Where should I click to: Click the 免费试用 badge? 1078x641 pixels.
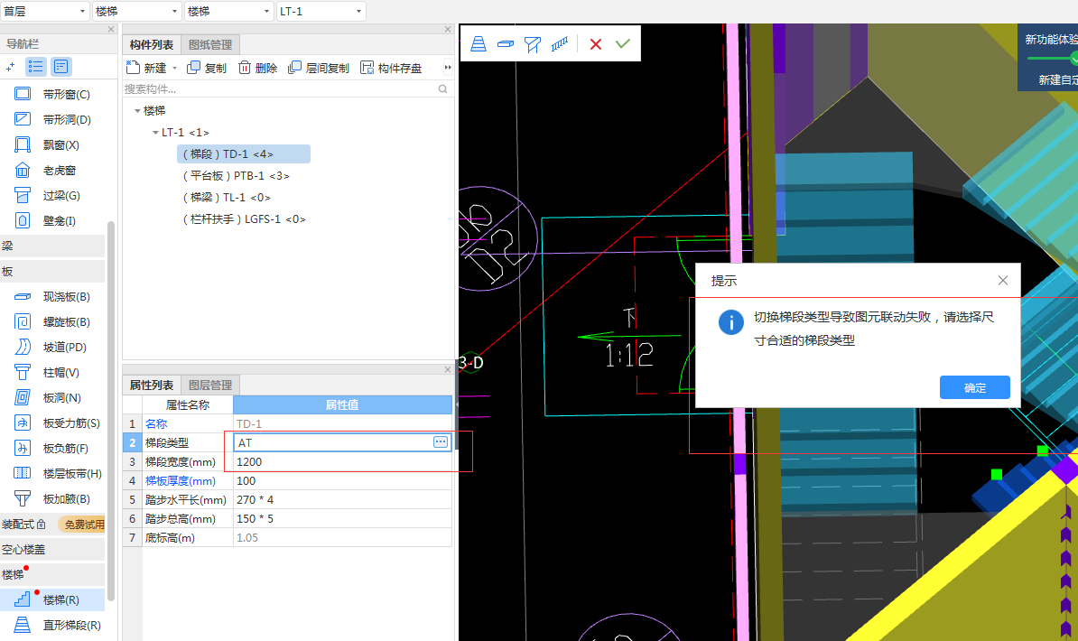click(83, 524)
